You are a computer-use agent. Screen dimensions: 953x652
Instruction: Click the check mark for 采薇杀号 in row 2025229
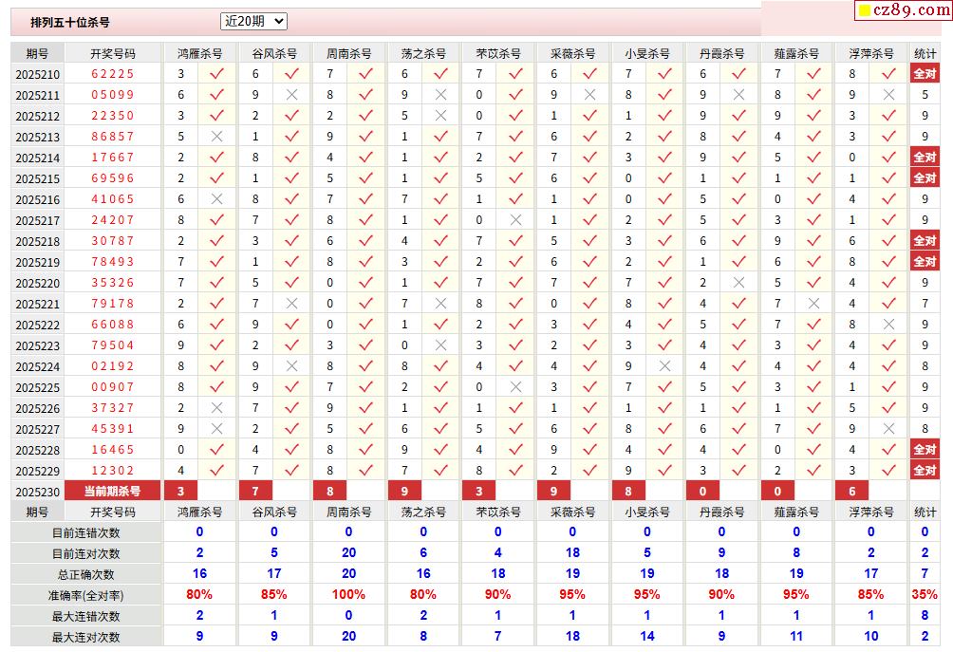point(590,471)
